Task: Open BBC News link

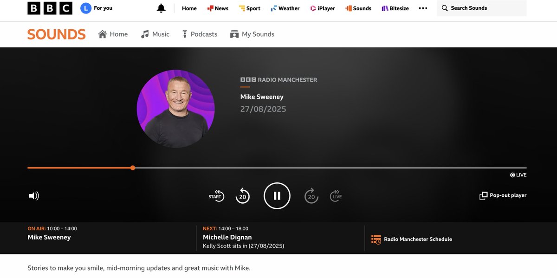Action: click(x=218, y=8)
